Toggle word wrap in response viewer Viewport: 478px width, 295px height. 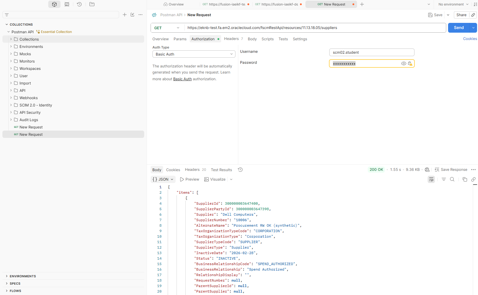pos(431,179)
